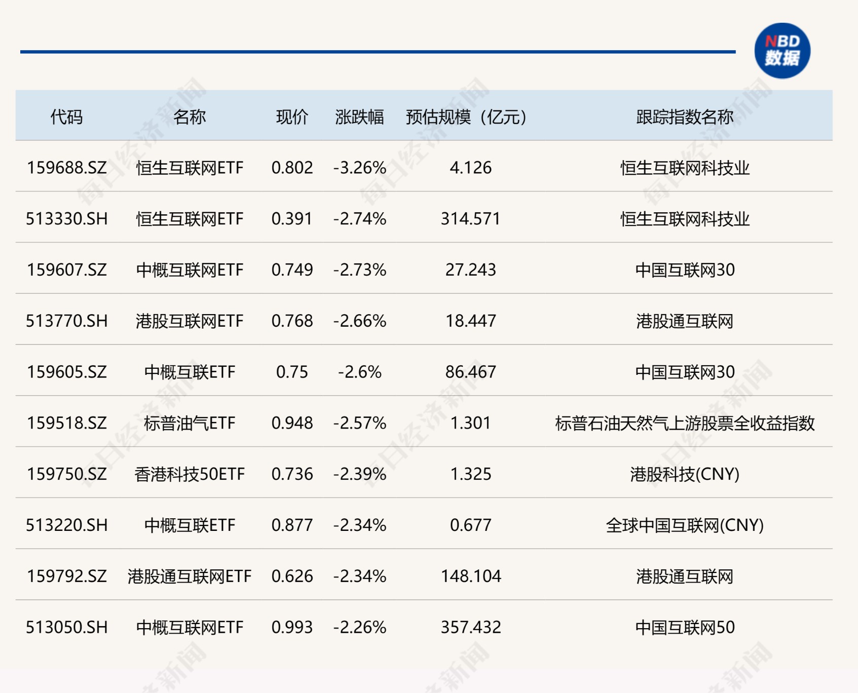
Task: Select the -3.26% change value
Action: click(x=358, y=167)
